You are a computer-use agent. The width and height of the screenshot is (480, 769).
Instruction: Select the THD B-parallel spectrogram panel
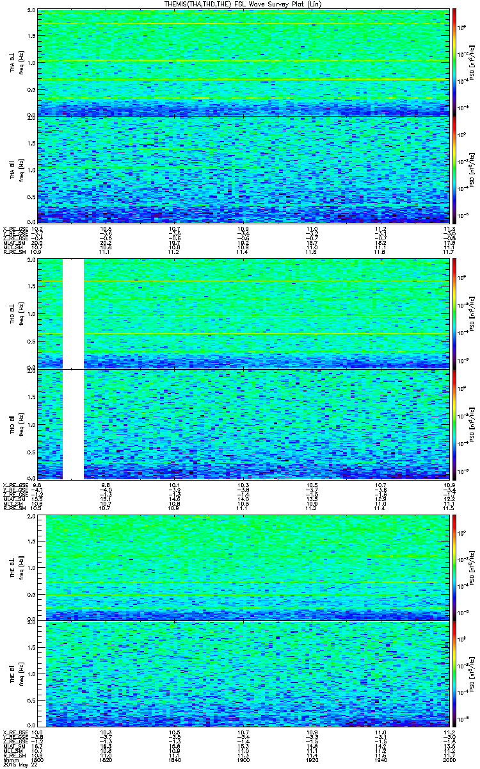coord(243,424)
